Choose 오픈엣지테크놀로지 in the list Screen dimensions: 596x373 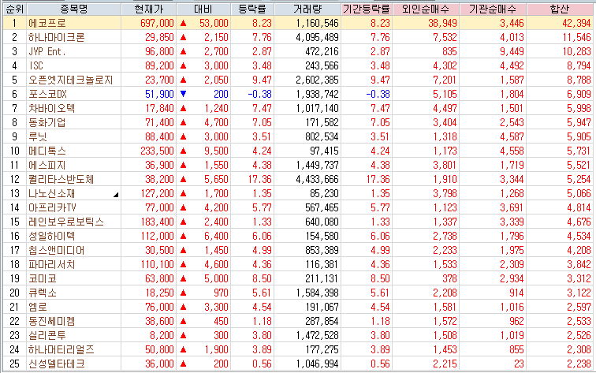click(x=70, y=80)
